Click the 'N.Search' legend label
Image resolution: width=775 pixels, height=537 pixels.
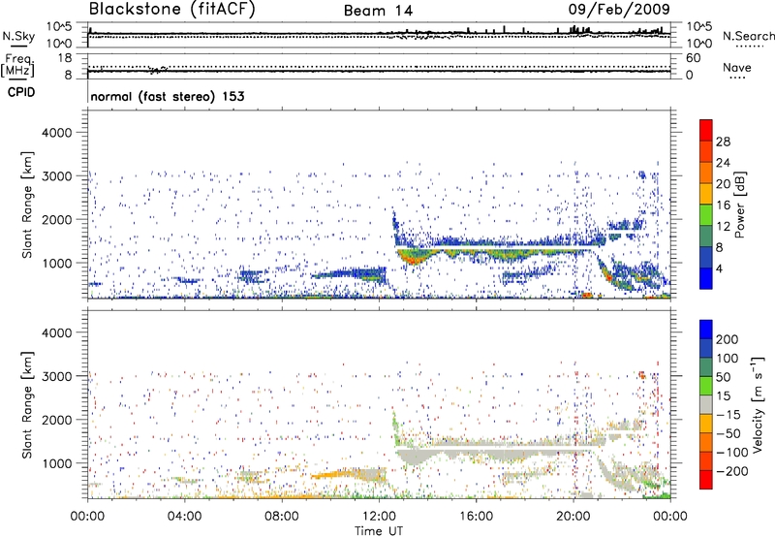pos(748,36)
